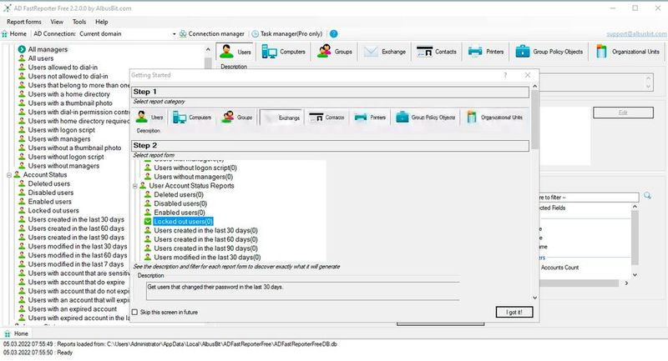Click the left tree scrollbar up arrow
Image resolution: width=668 pixels, height=361 pixels.
click(x=208, y=50)
